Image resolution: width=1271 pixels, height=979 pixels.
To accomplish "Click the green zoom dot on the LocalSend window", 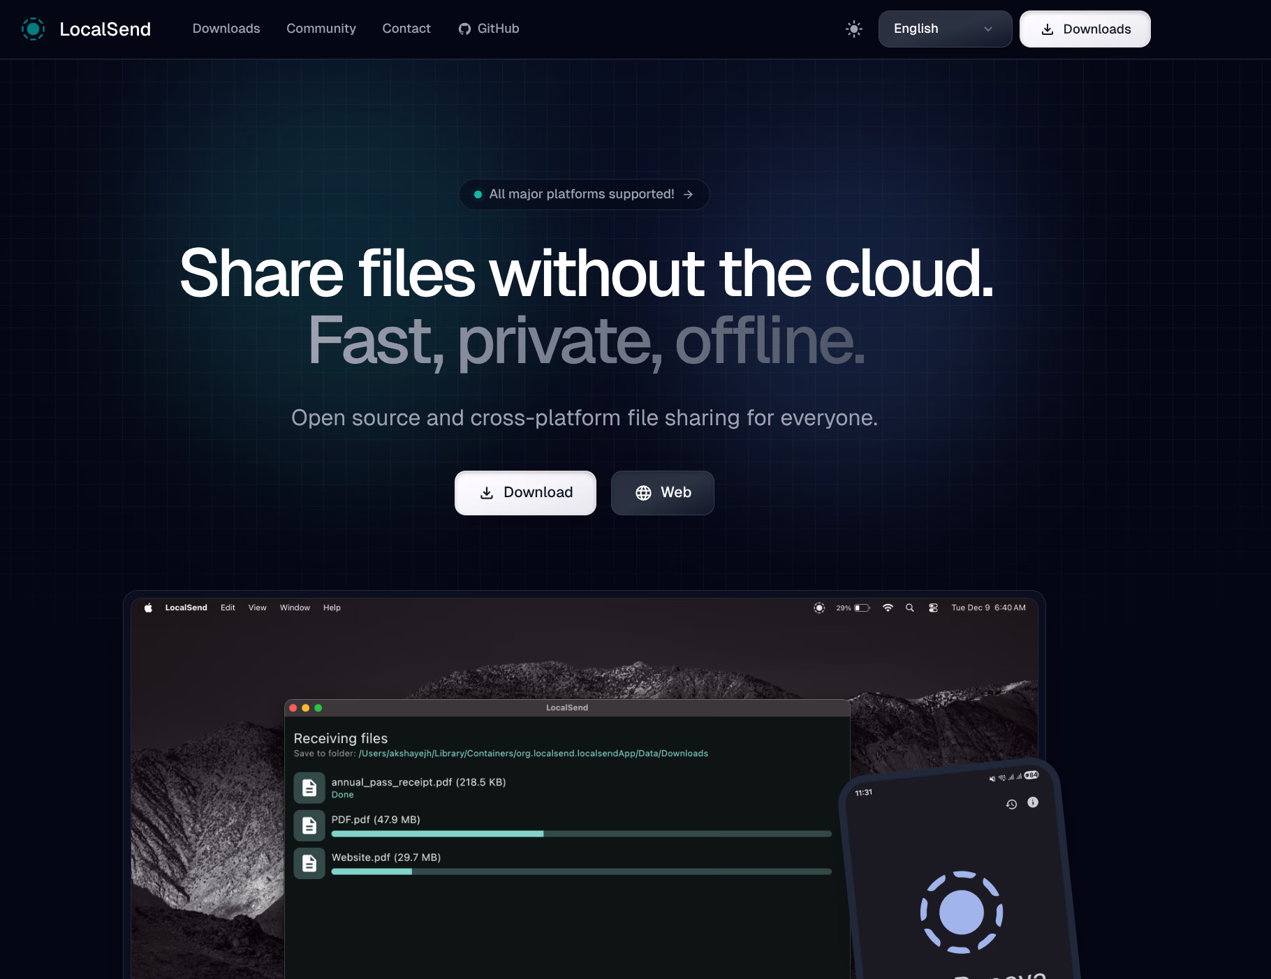I will pyautogui.click(x=317, y=707).
